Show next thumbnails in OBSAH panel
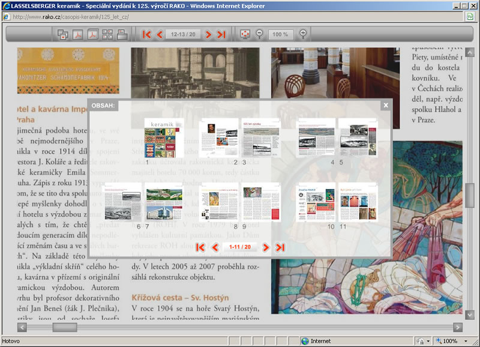This screenshot has height=347, width=480. [265, 247]
